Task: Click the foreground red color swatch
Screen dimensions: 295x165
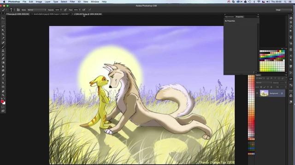Action: coord(2,102)
